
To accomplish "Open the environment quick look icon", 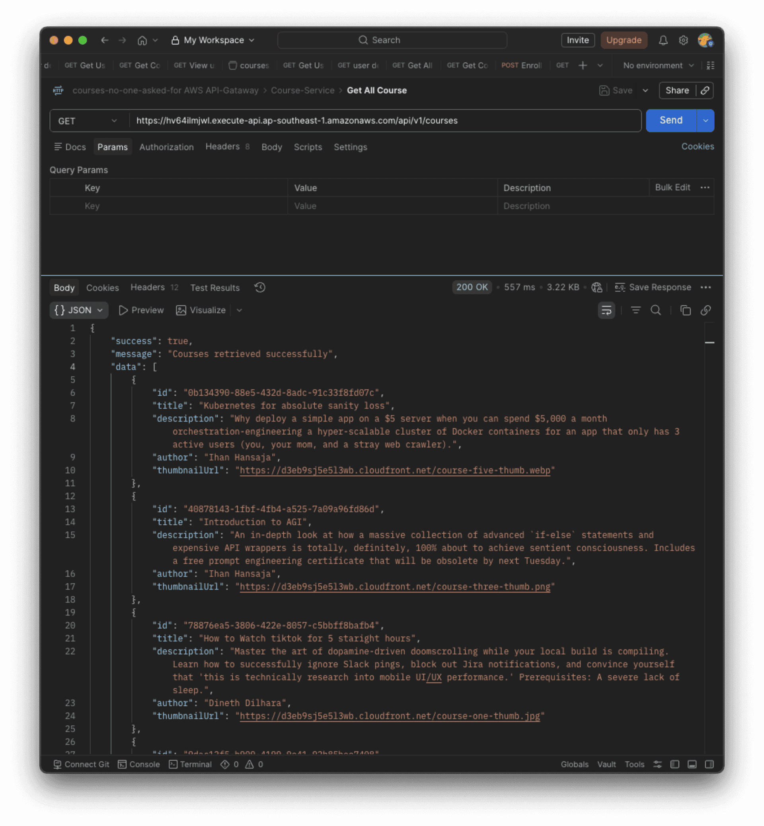I will click(711, 65).
